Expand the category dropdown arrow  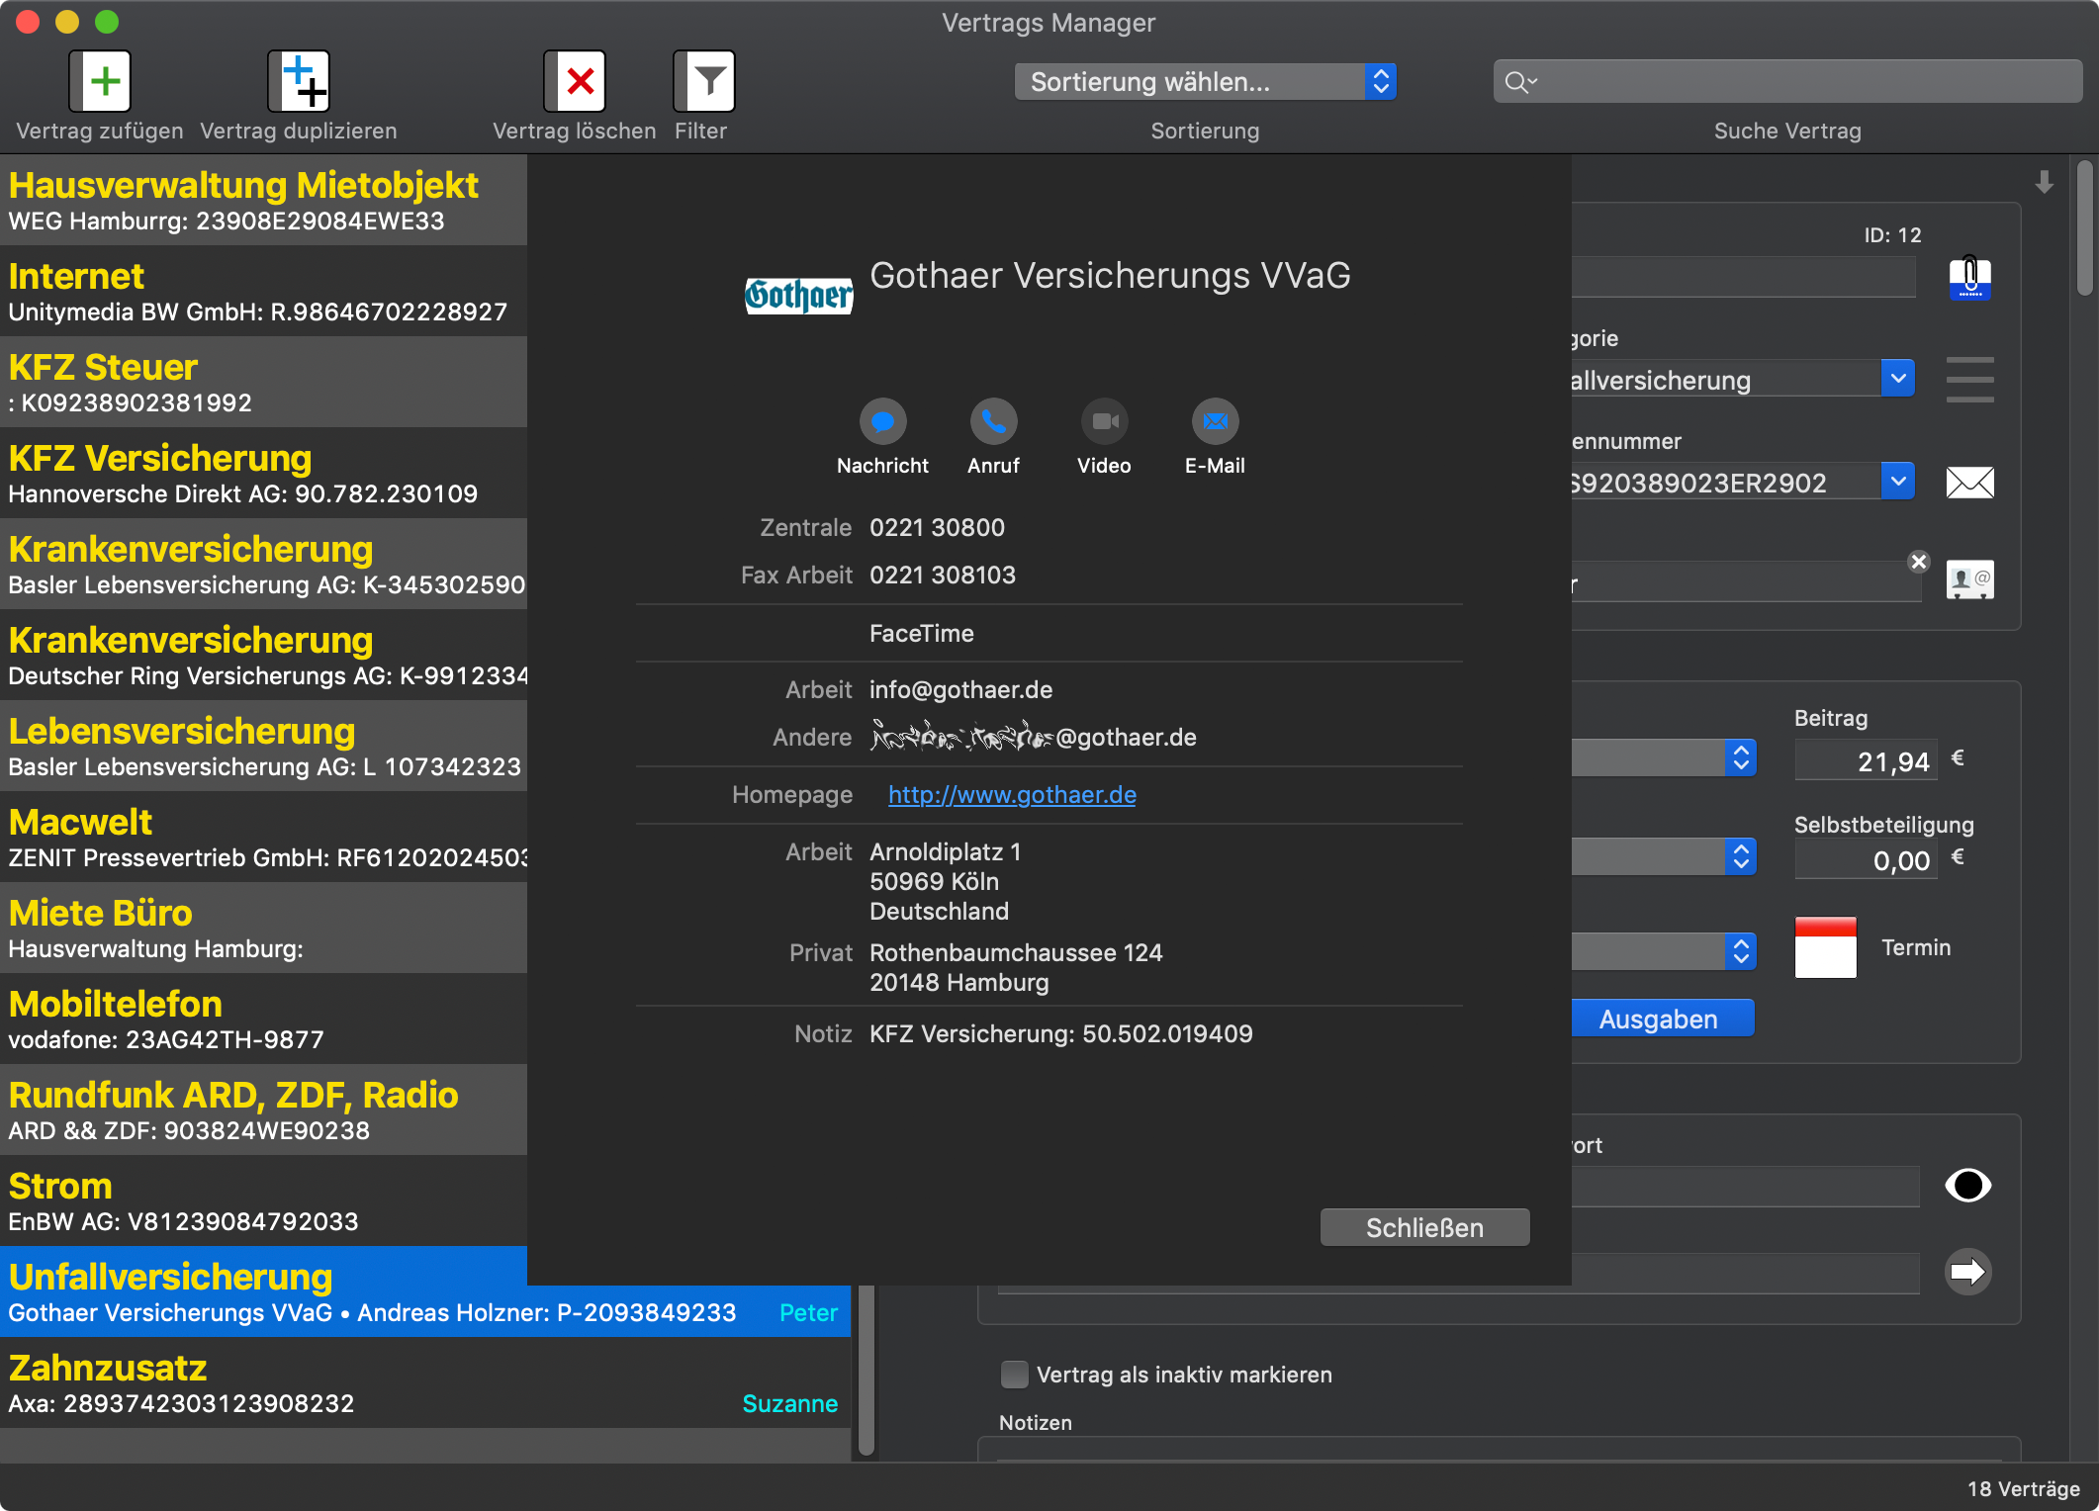tap(1897, 379)
